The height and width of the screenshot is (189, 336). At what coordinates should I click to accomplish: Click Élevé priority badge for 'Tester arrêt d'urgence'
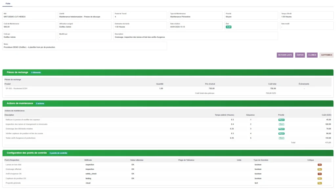[x=281, y=138]
